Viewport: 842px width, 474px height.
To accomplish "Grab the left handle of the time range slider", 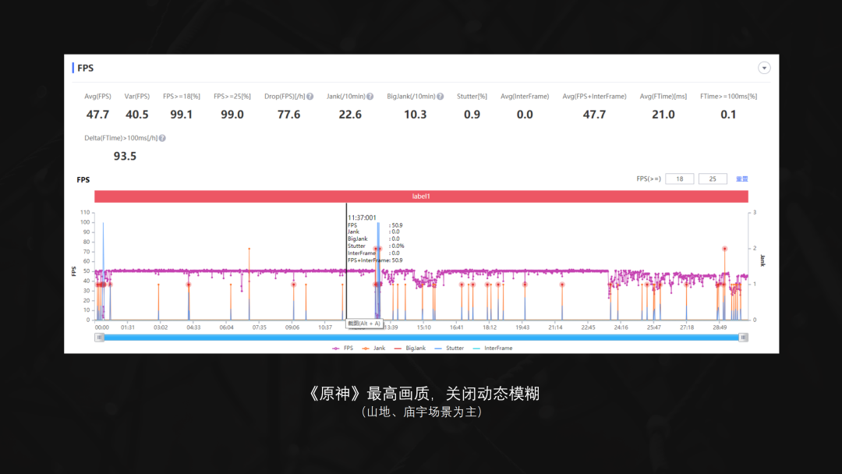I will pos(99,337).
